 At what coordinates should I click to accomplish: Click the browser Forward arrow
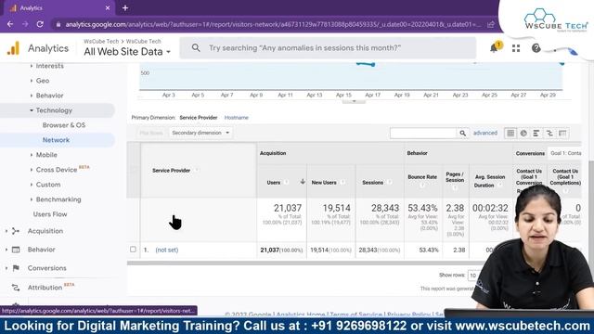pos(25,24)
